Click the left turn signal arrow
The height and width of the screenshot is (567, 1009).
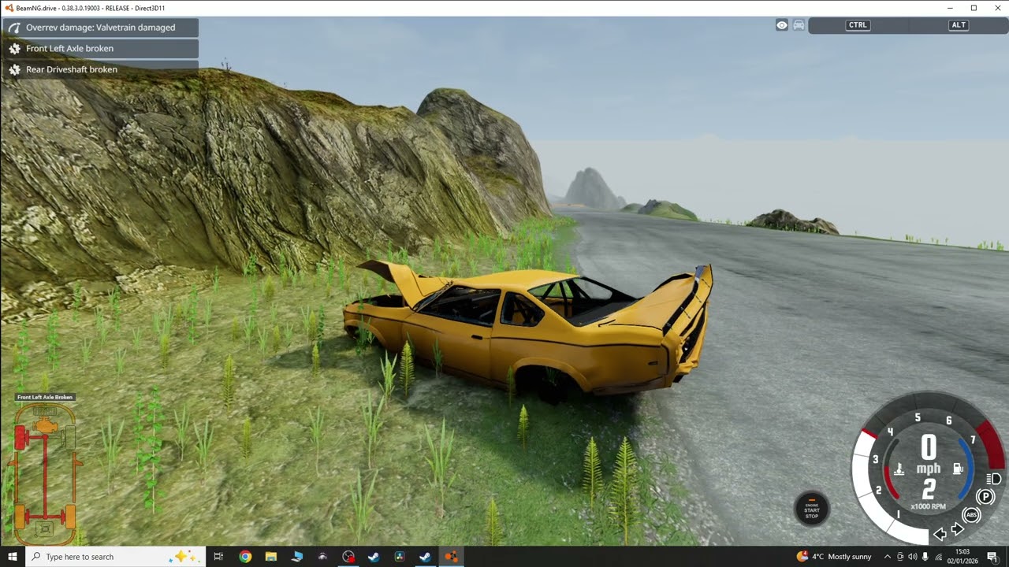[x=940, y=534]
